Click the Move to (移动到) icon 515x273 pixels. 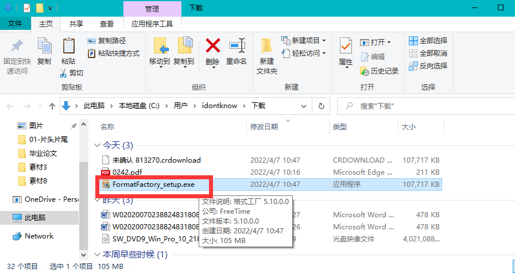[161, 46]
